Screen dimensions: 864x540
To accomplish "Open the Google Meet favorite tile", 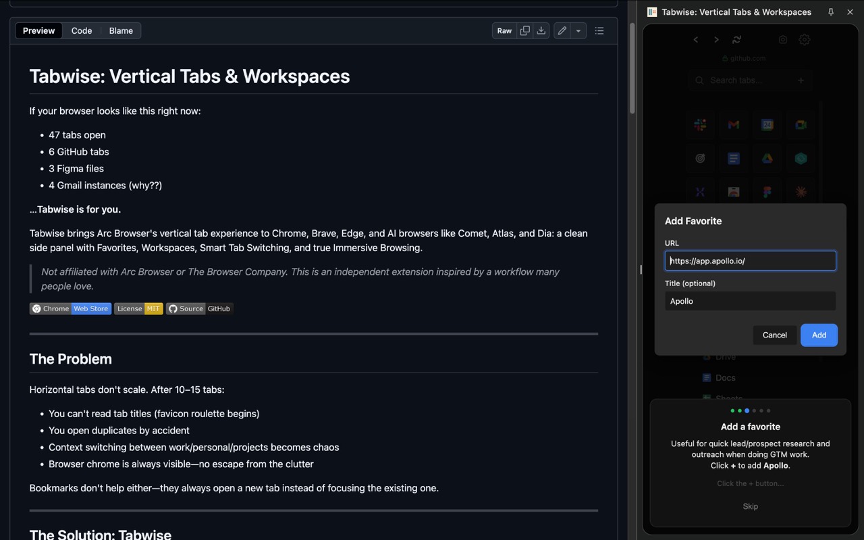I will pyautogui.click(x=801, y=125).
